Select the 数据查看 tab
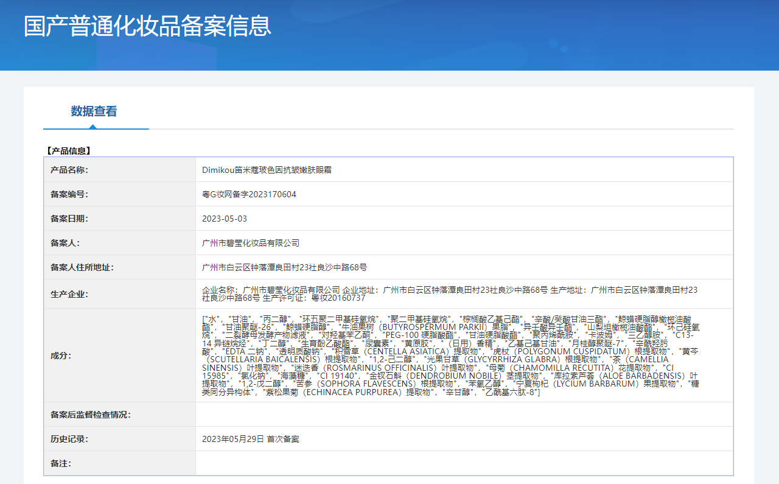The image size is (779, 484). [94, 111]
